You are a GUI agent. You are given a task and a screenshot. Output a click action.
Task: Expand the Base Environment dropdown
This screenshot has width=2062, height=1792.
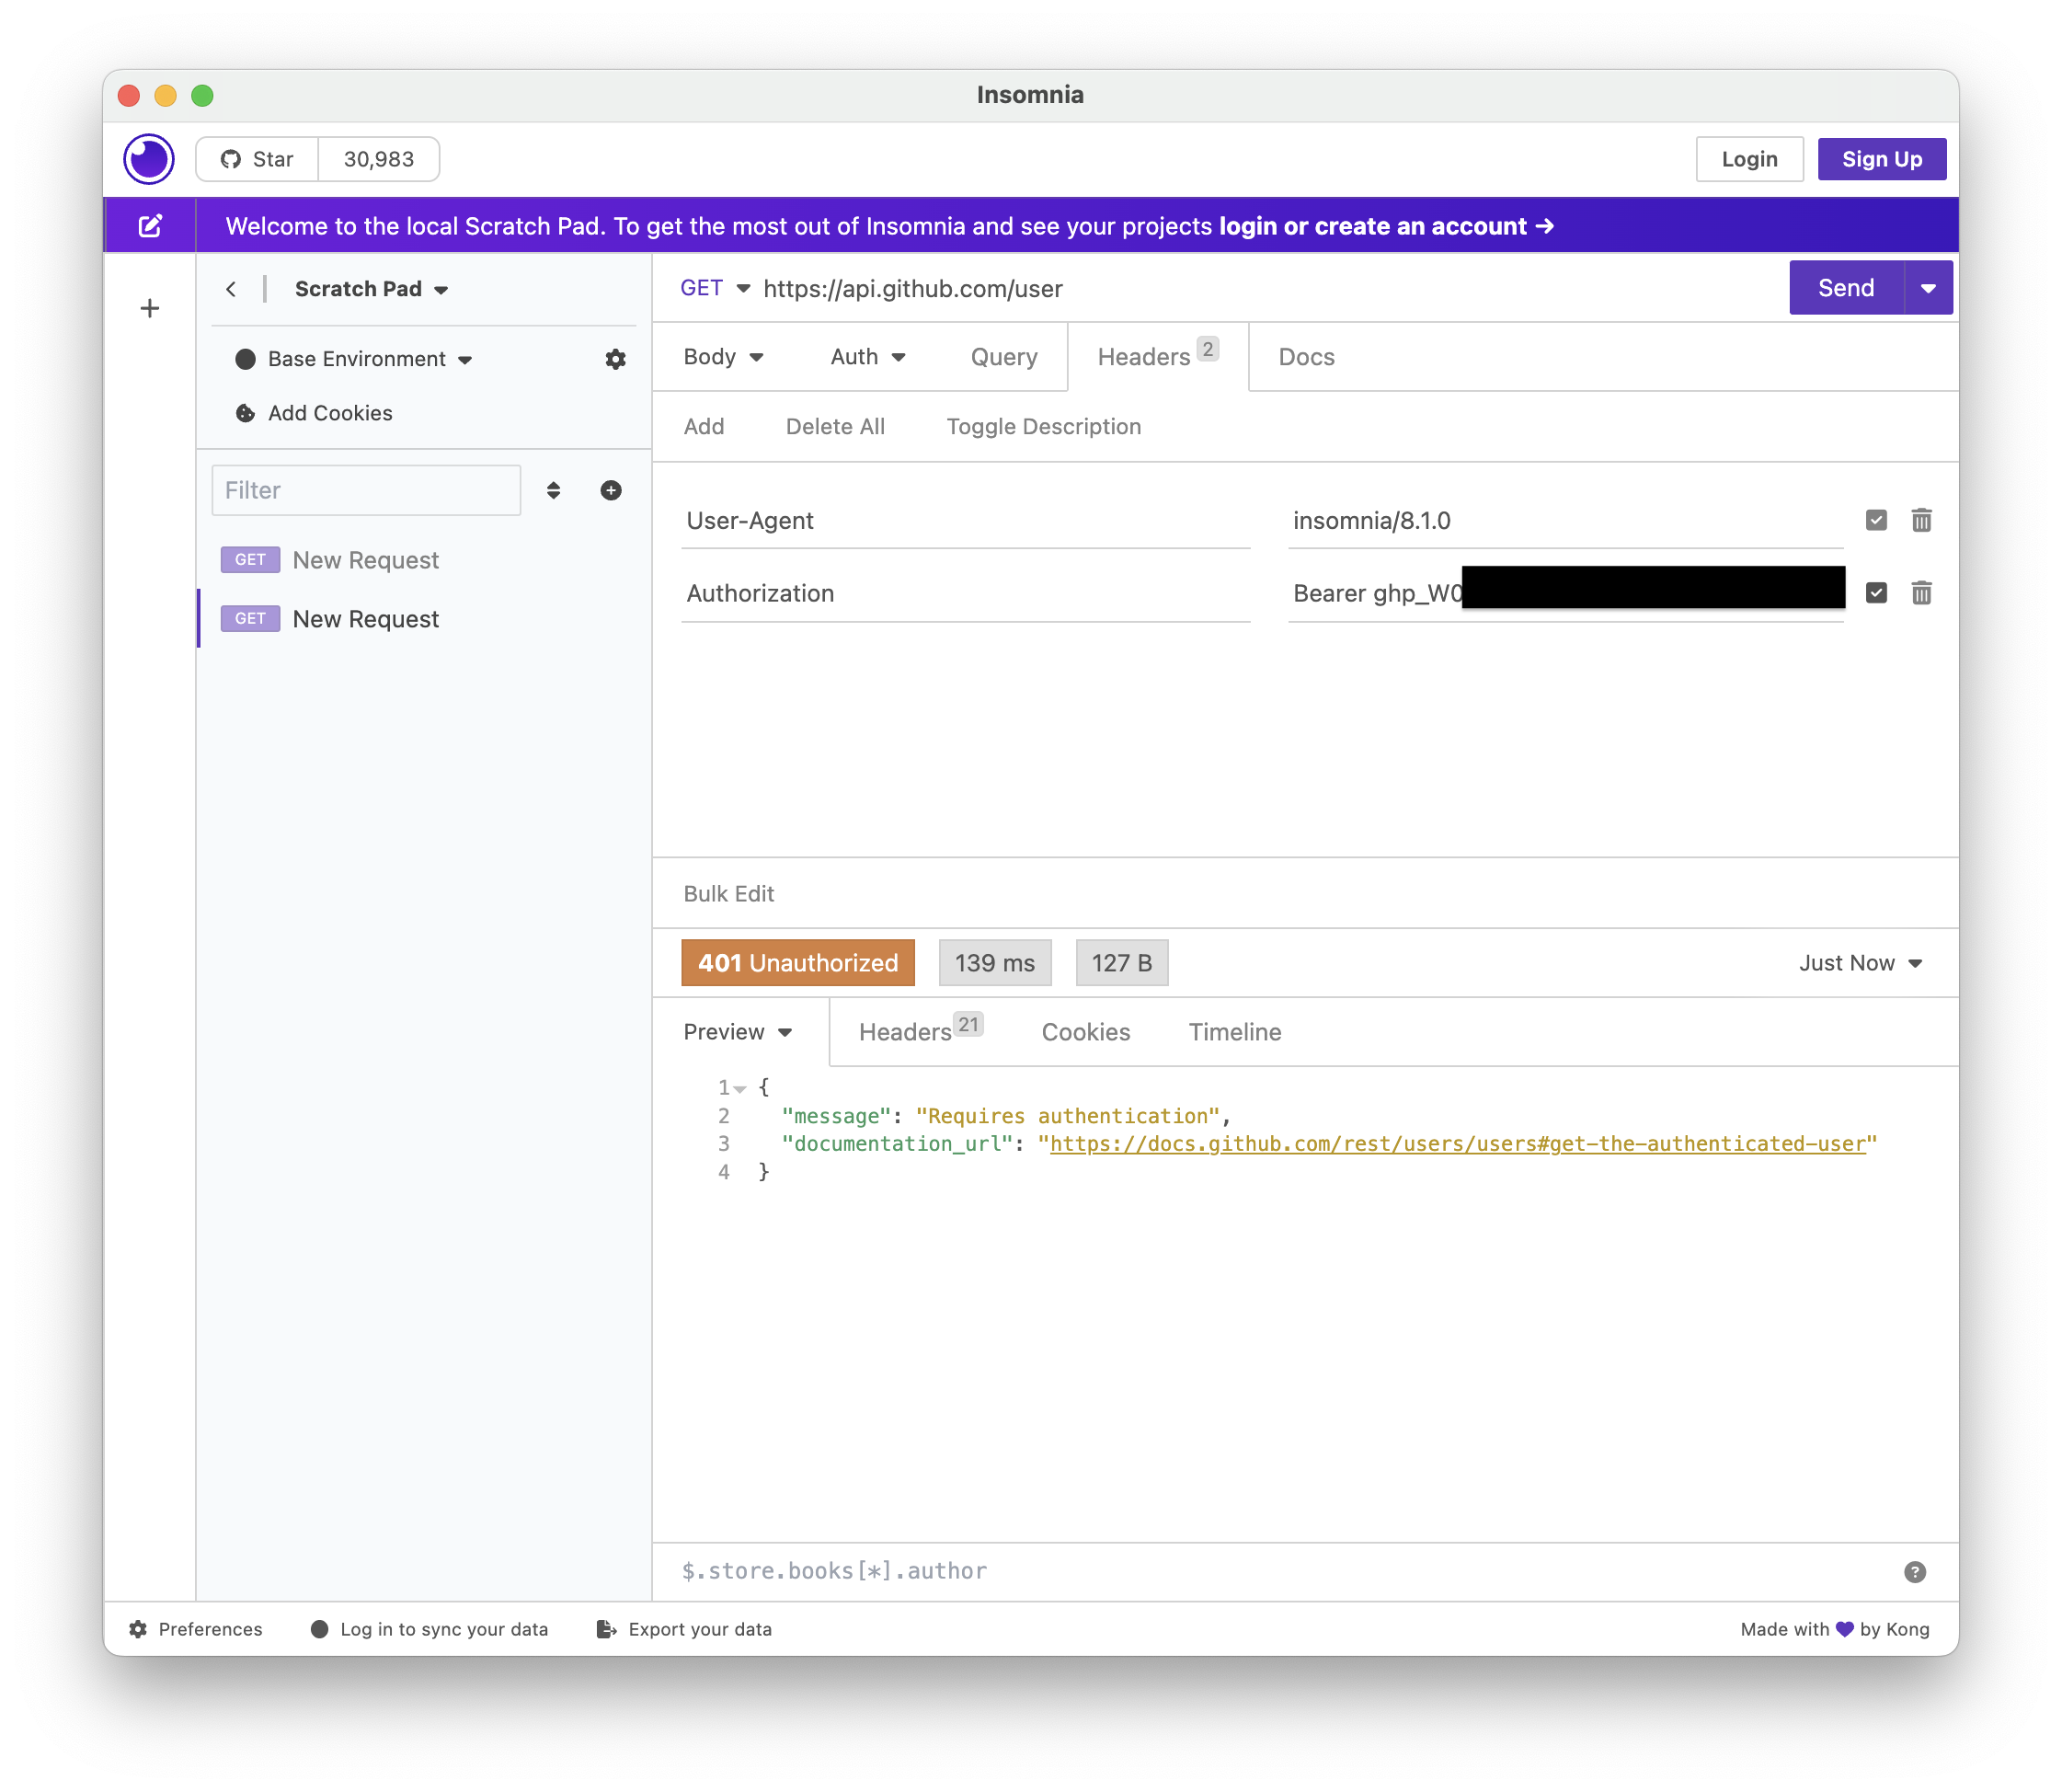pyautogui.click(x=354, y=359)
